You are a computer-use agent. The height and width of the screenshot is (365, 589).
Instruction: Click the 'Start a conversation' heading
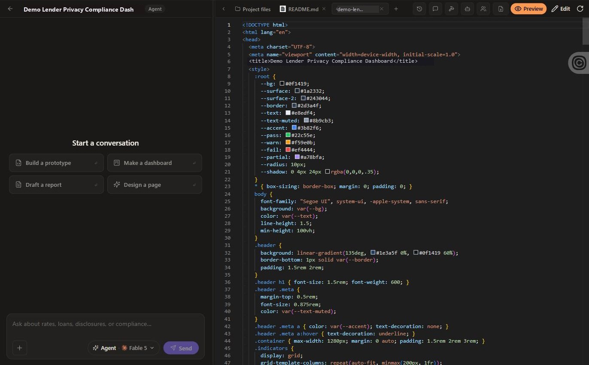106,143
